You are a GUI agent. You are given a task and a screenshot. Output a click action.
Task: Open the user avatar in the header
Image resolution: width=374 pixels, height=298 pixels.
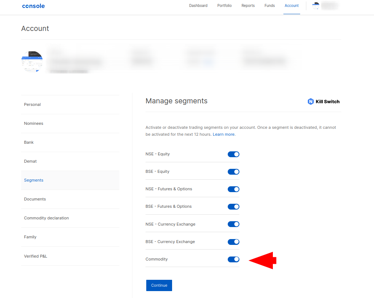click(x=316, y=6)
